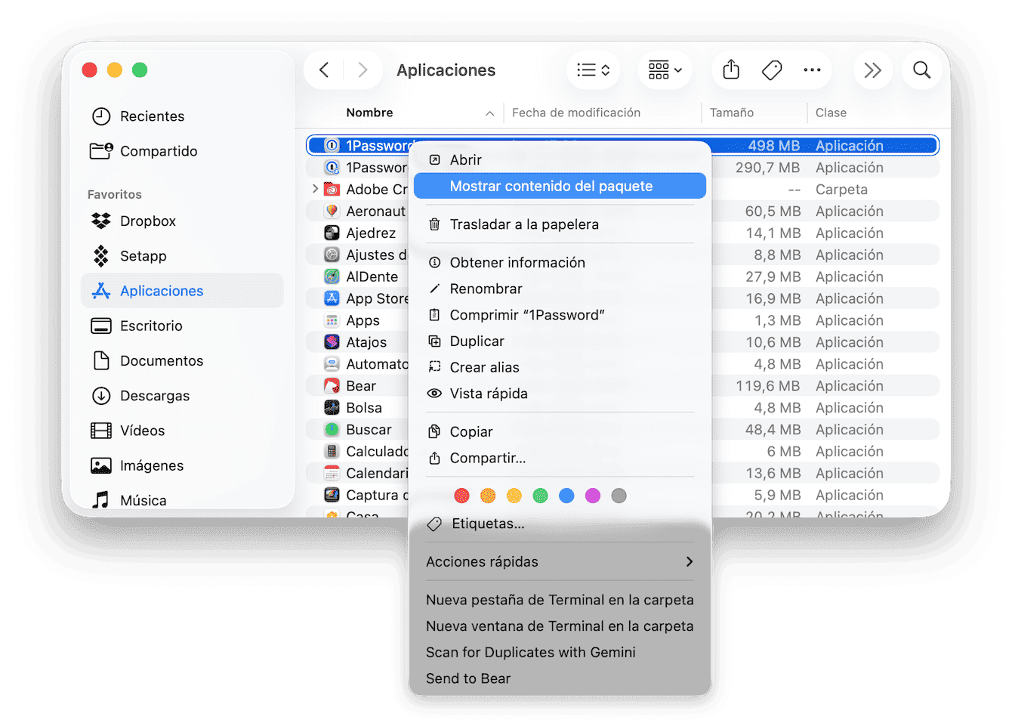The height and width of the screenshot is (726, 1012).
Task: Click the Bolsa app icon
Action: pyautogui.click(x=332, y=408)
